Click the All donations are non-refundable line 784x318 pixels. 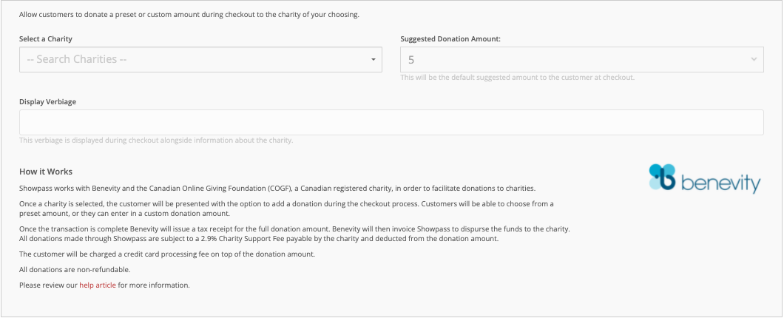click(x=75, y=269)
